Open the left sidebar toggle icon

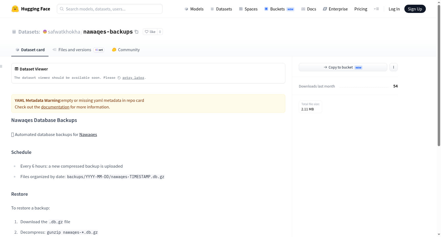click(x=1, y=66)
